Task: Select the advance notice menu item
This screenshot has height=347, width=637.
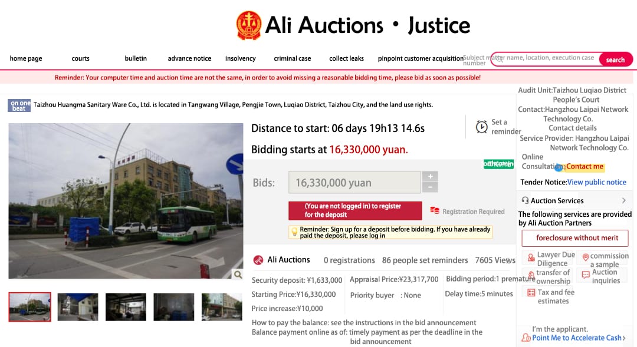Action: click(x=189, y=58)
